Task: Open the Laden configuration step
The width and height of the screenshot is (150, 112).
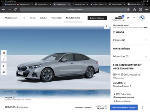Action: pyautogui.click(x=33, y=18)
